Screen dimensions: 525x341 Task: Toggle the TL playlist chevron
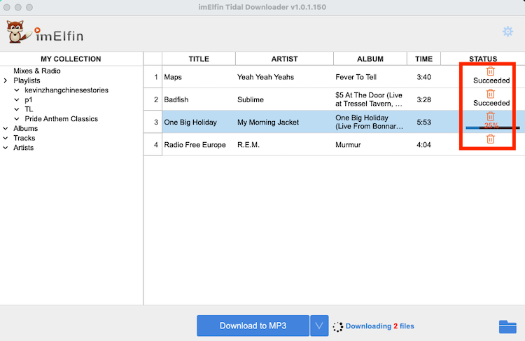[17, 109]
